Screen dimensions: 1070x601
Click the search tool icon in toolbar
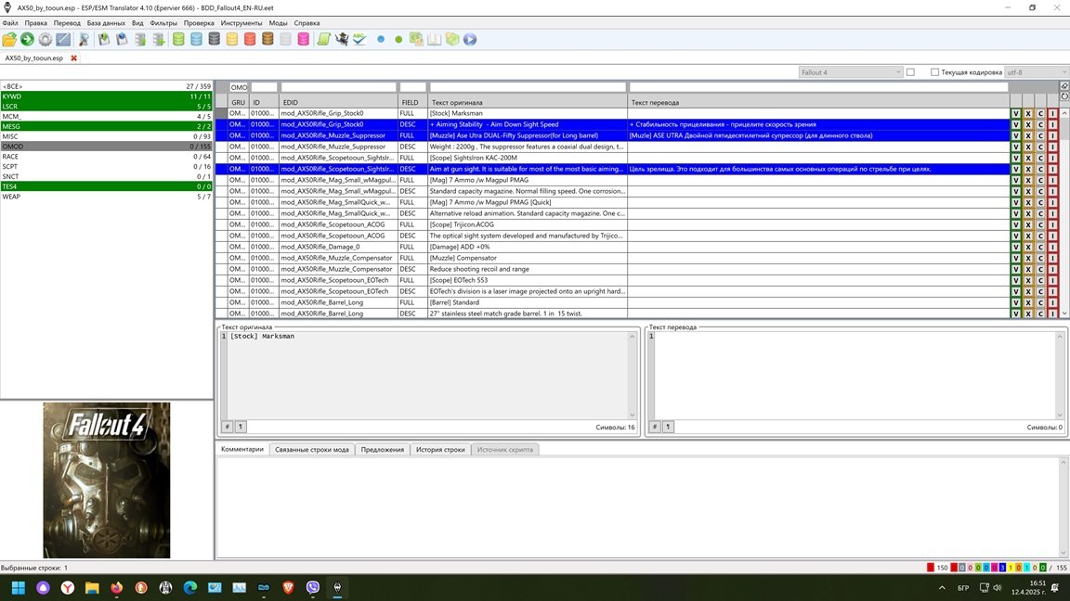click(x=83, y=39)
